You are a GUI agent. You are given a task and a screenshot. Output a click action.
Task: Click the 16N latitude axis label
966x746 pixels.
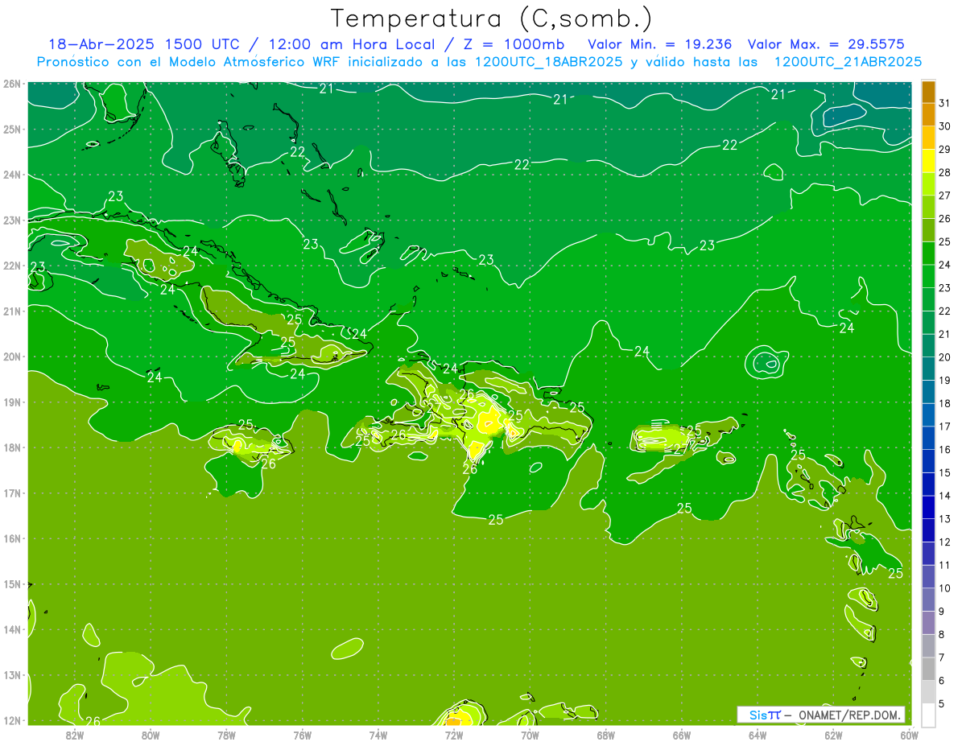(12, 538)
